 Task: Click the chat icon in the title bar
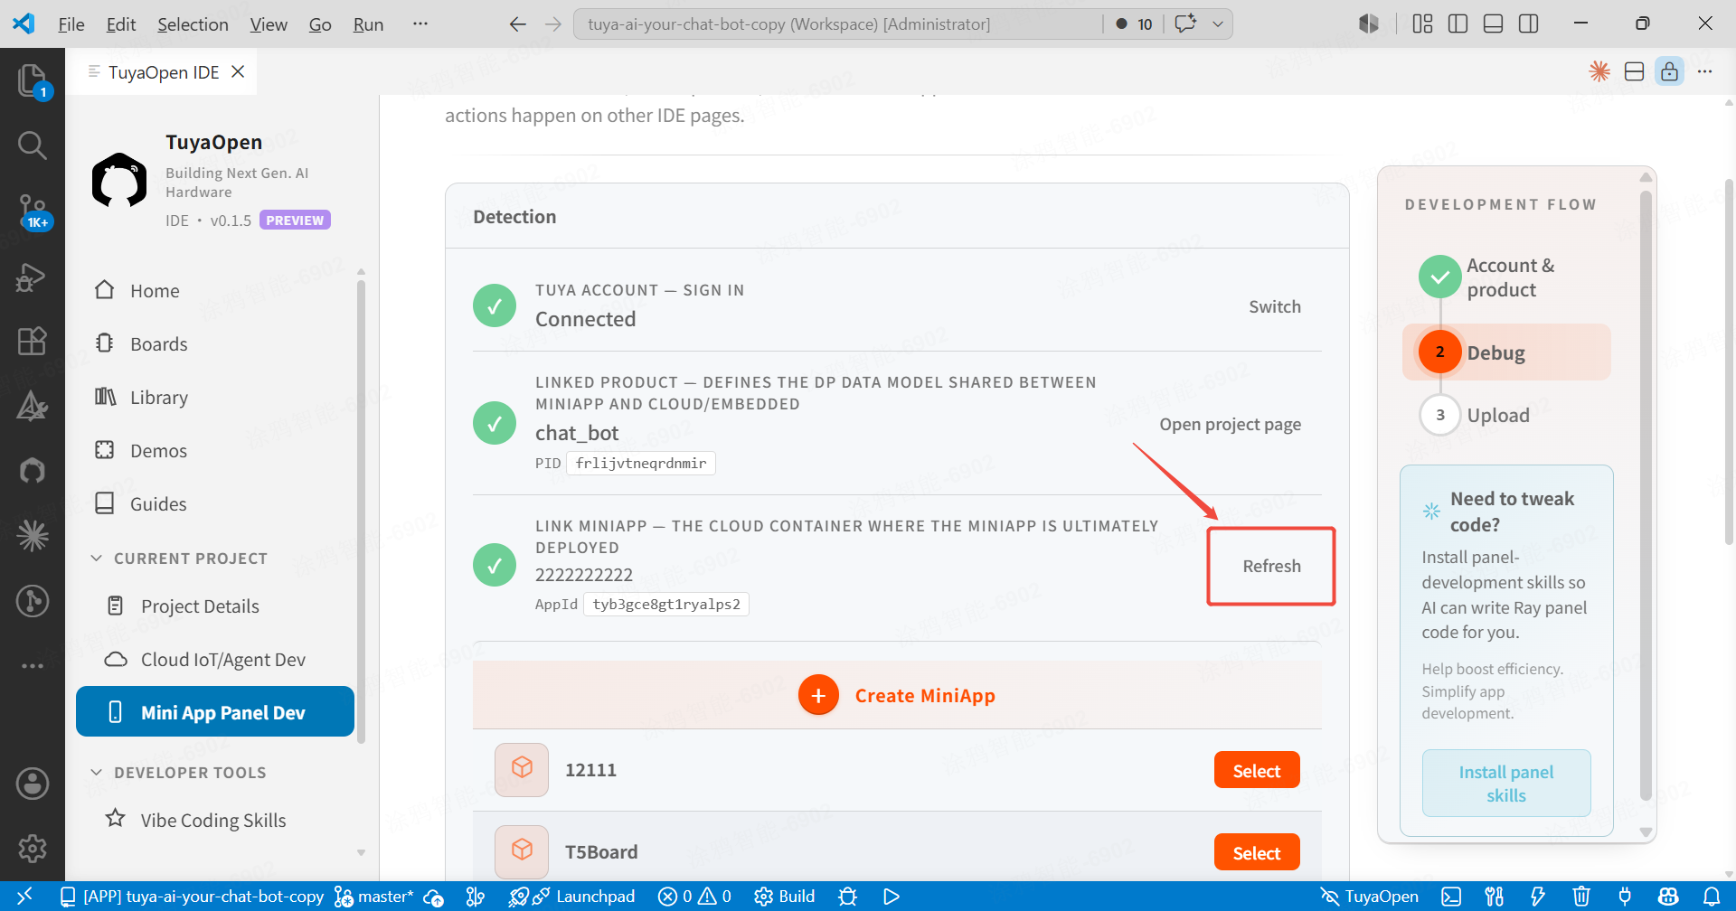(1184, 23)
